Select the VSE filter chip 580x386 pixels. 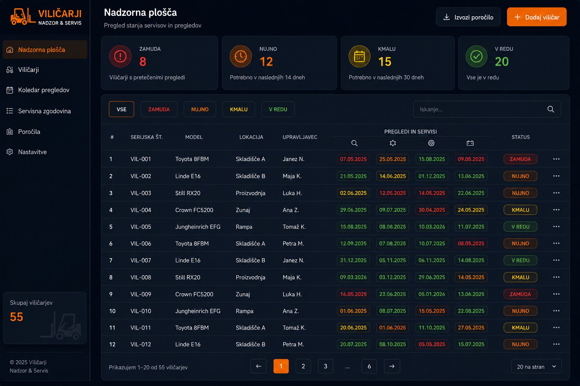point(122,109)
